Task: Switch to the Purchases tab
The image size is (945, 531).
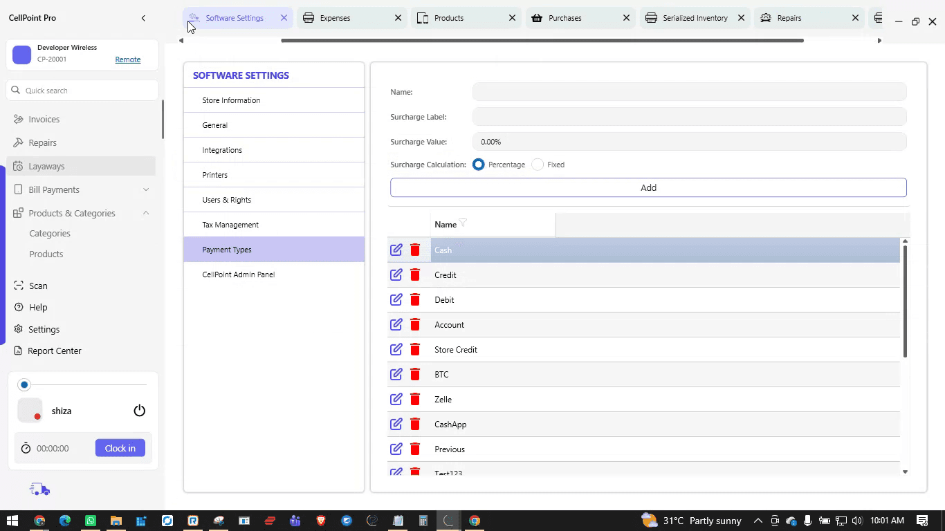Action: pyautogui.click(x=580, y=18)
